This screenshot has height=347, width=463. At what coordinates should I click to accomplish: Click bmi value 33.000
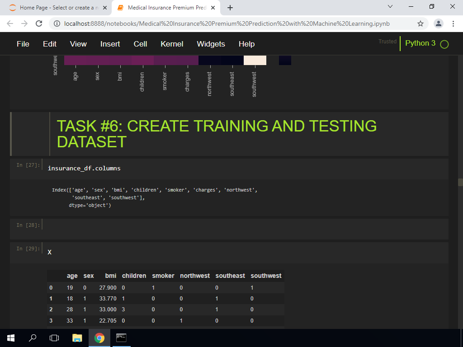tap(108, 309)
